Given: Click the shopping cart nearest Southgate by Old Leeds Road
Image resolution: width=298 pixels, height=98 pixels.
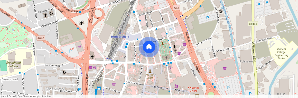Looking at the screenshot, I should pos(184,44).
